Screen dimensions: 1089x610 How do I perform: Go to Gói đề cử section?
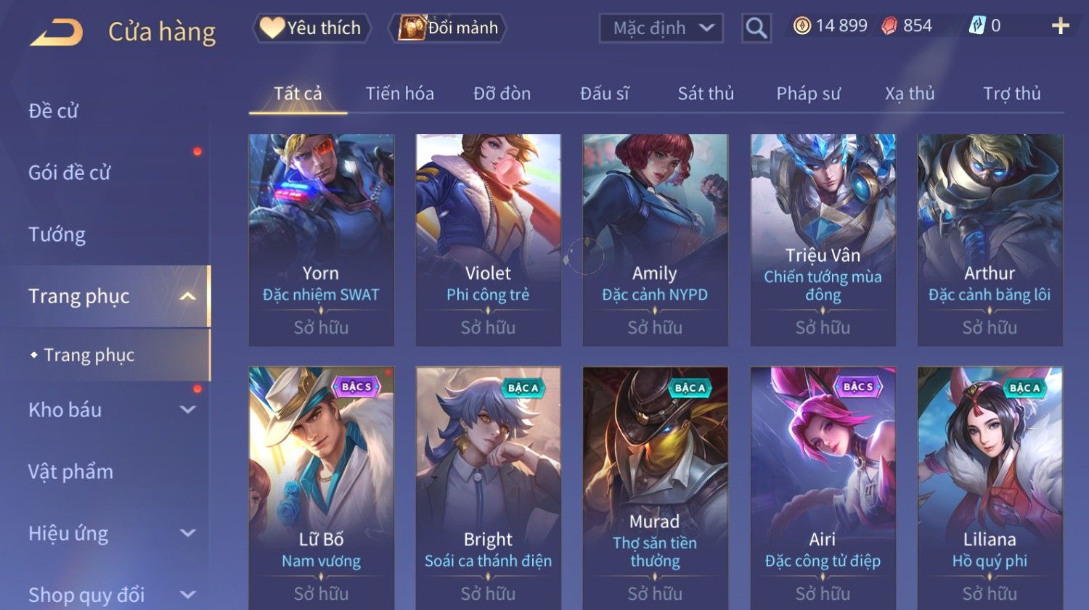pos(69,173)
